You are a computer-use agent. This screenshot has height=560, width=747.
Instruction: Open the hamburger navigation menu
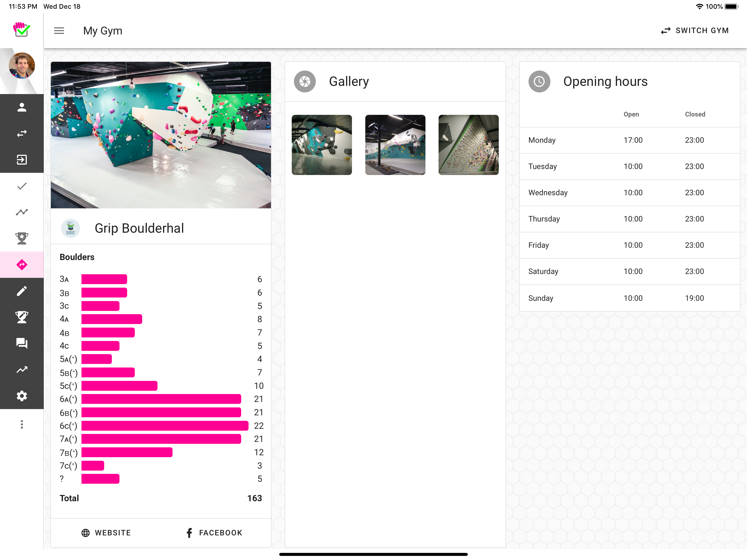point(59,31)
